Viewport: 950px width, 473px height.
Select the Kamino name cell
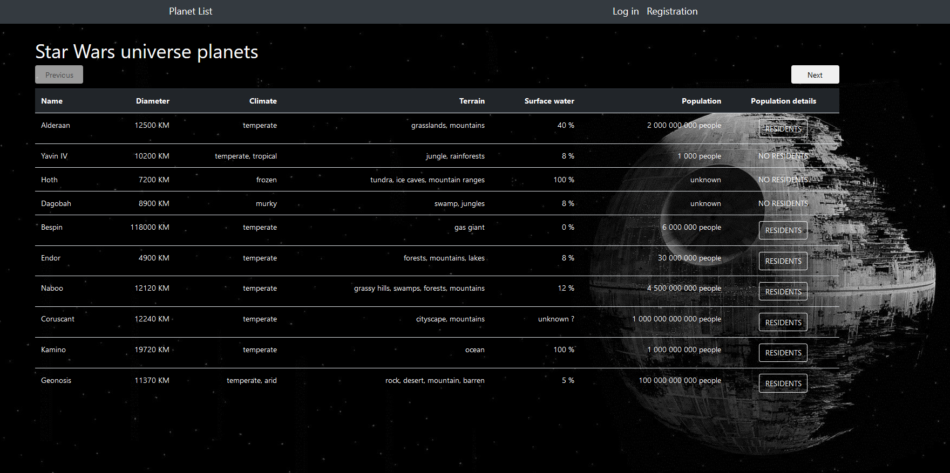click(x=53, y=349)
